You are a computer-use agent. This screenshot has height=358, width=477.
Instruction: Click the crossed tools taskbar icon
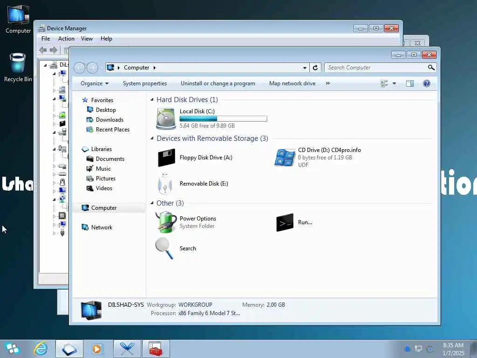tap(127, 349)
